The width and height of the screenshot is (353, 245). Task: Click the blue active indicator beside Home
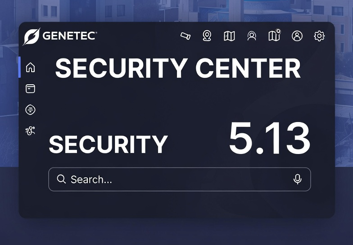19,67
